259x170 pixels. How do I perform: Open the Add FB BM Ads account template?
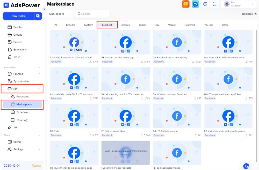pyautogui.click(x=177, y=116)
